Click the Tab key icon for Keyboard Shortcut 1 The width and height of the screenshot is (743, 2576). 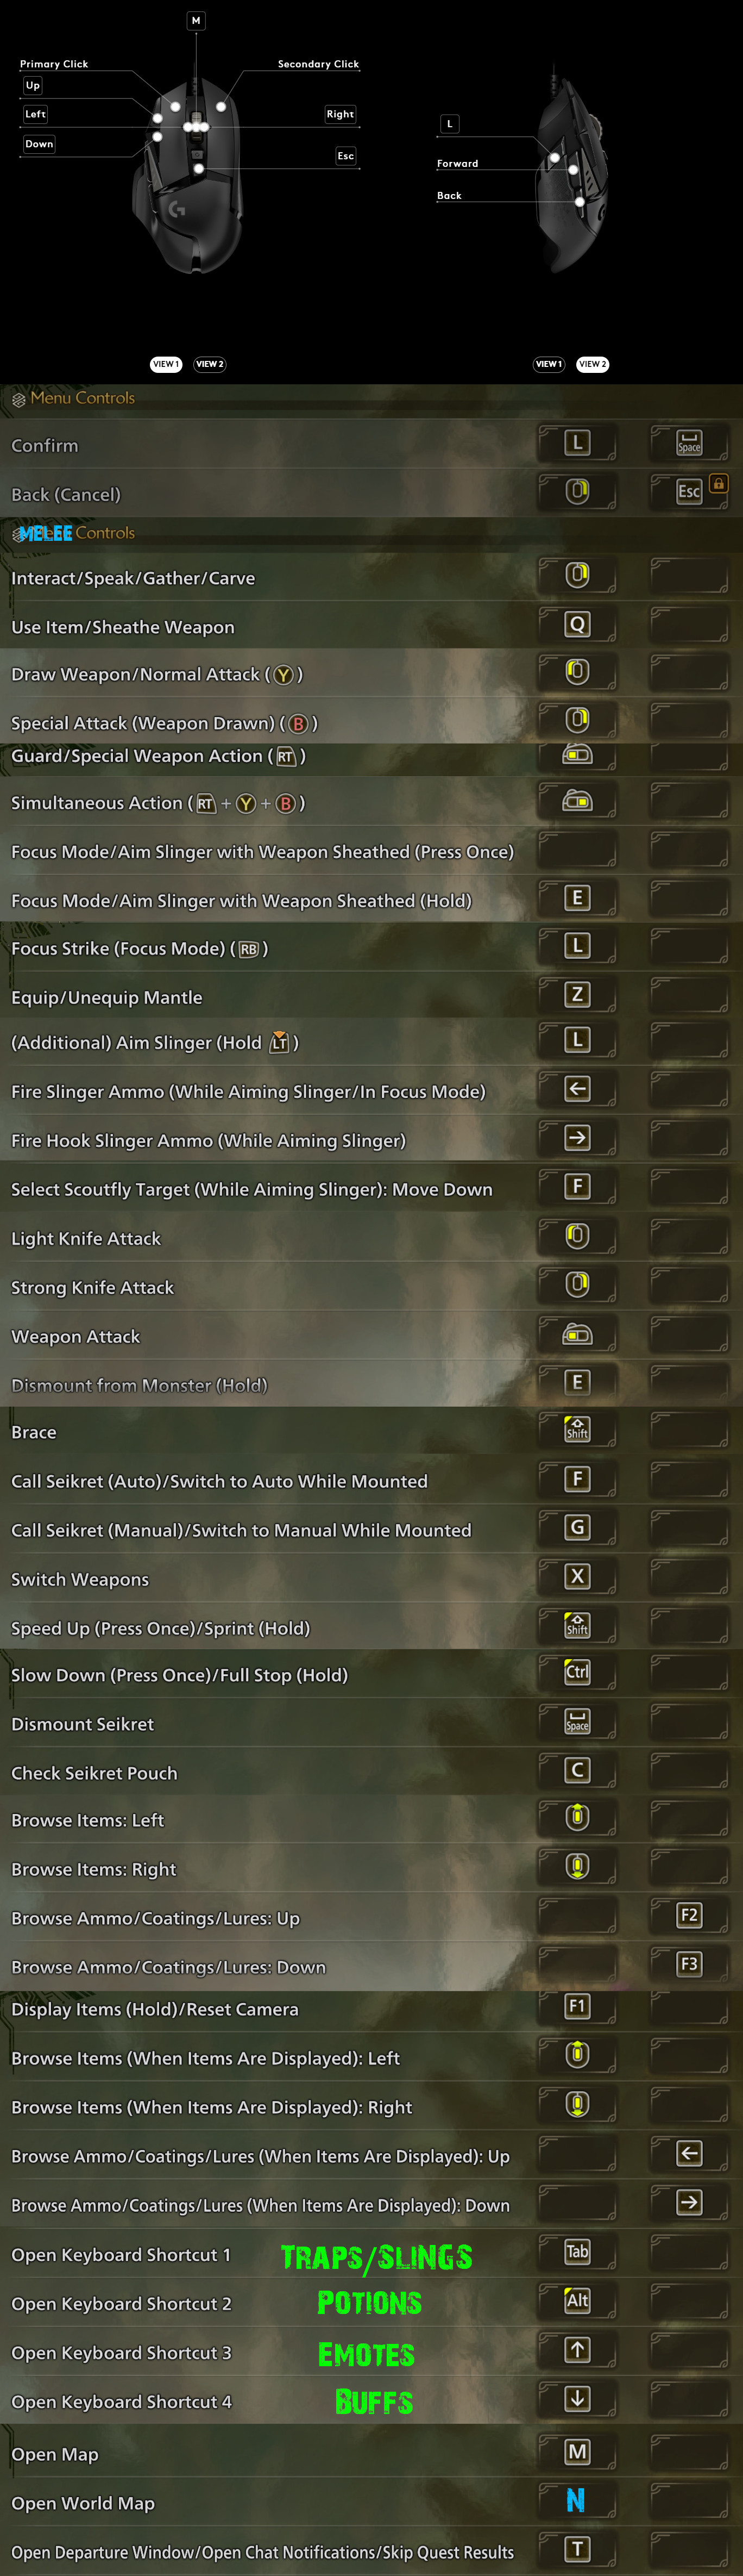pos(577,2251)
